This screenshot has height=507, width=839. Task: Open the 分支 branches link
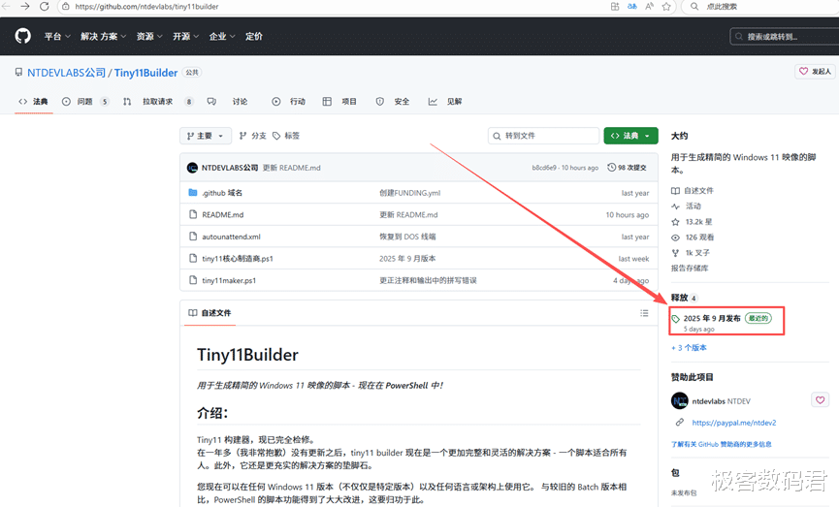[253, 136]
